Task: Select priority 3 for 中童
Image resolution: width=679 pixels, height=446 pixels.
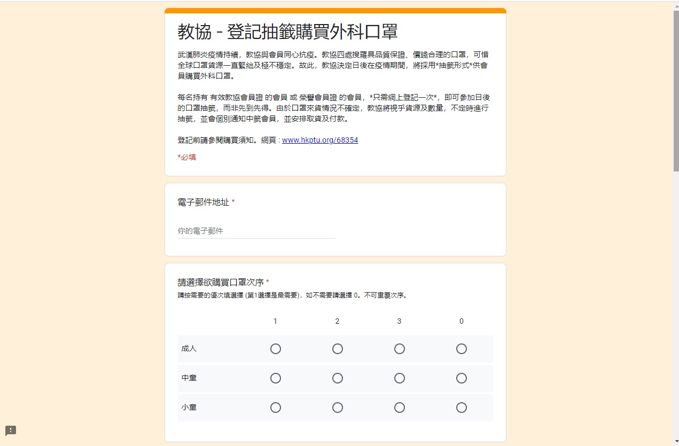Action: (x=399, y=378)
